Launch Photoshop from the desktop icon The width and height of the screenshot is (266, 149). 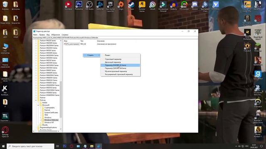(79, 5)
